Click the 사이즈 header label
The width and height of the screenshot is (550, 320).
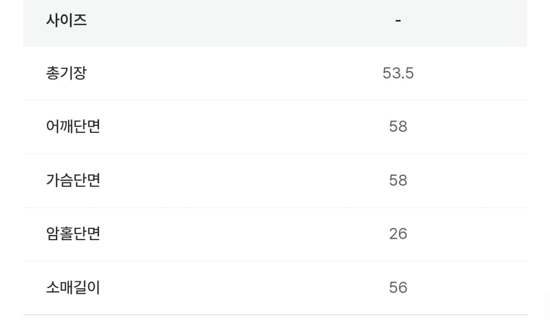[66, 20]
